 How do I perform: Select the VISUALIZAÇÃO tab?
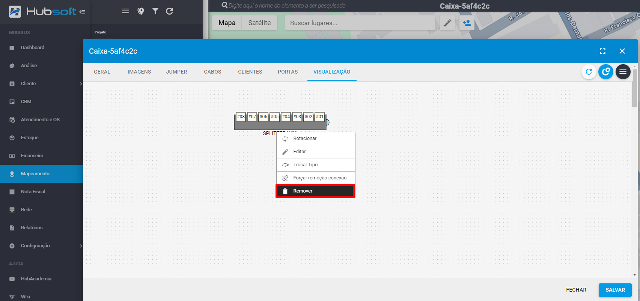pyautogui.click(x=332, y=72)
